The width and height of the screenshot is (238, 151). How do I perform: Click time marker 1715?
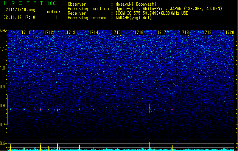116,32
